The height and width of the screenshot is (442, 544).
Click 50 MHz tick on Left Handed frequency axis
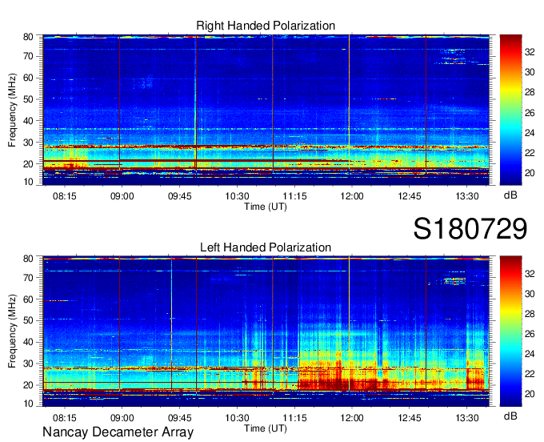[x=28, y=320]
